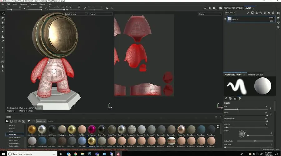Open Layer 1 blending mode dropdown
Image resolution: width=281 pixels, height=156 pixels.
[x=272, y=18]
